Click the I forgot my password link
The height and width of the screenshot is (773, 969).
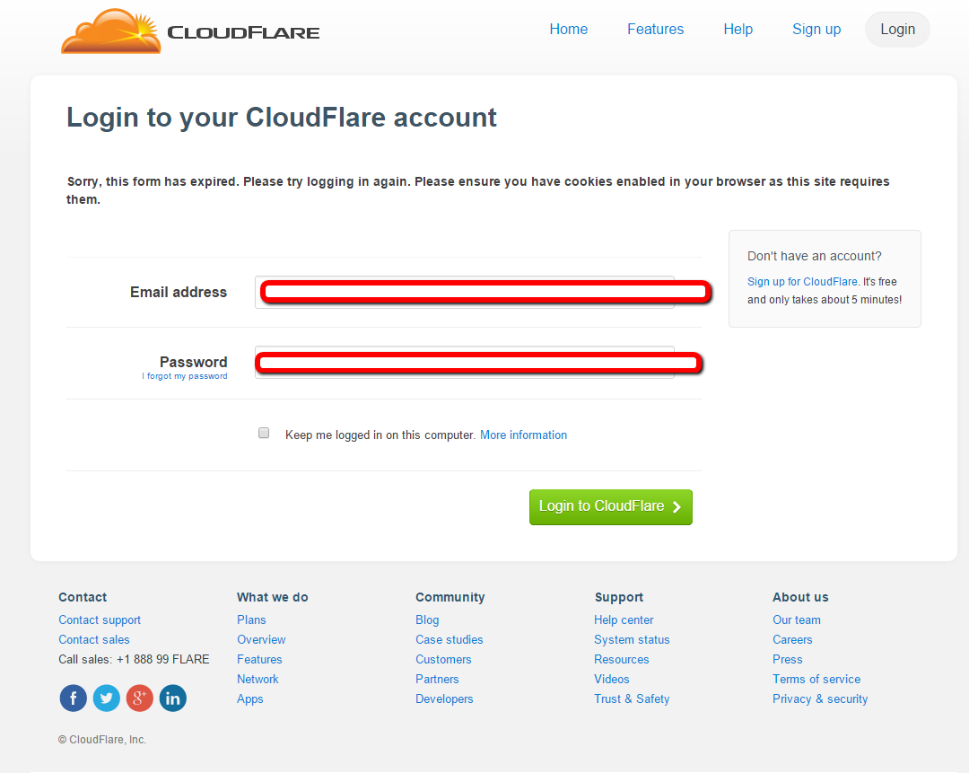point(185,376)
